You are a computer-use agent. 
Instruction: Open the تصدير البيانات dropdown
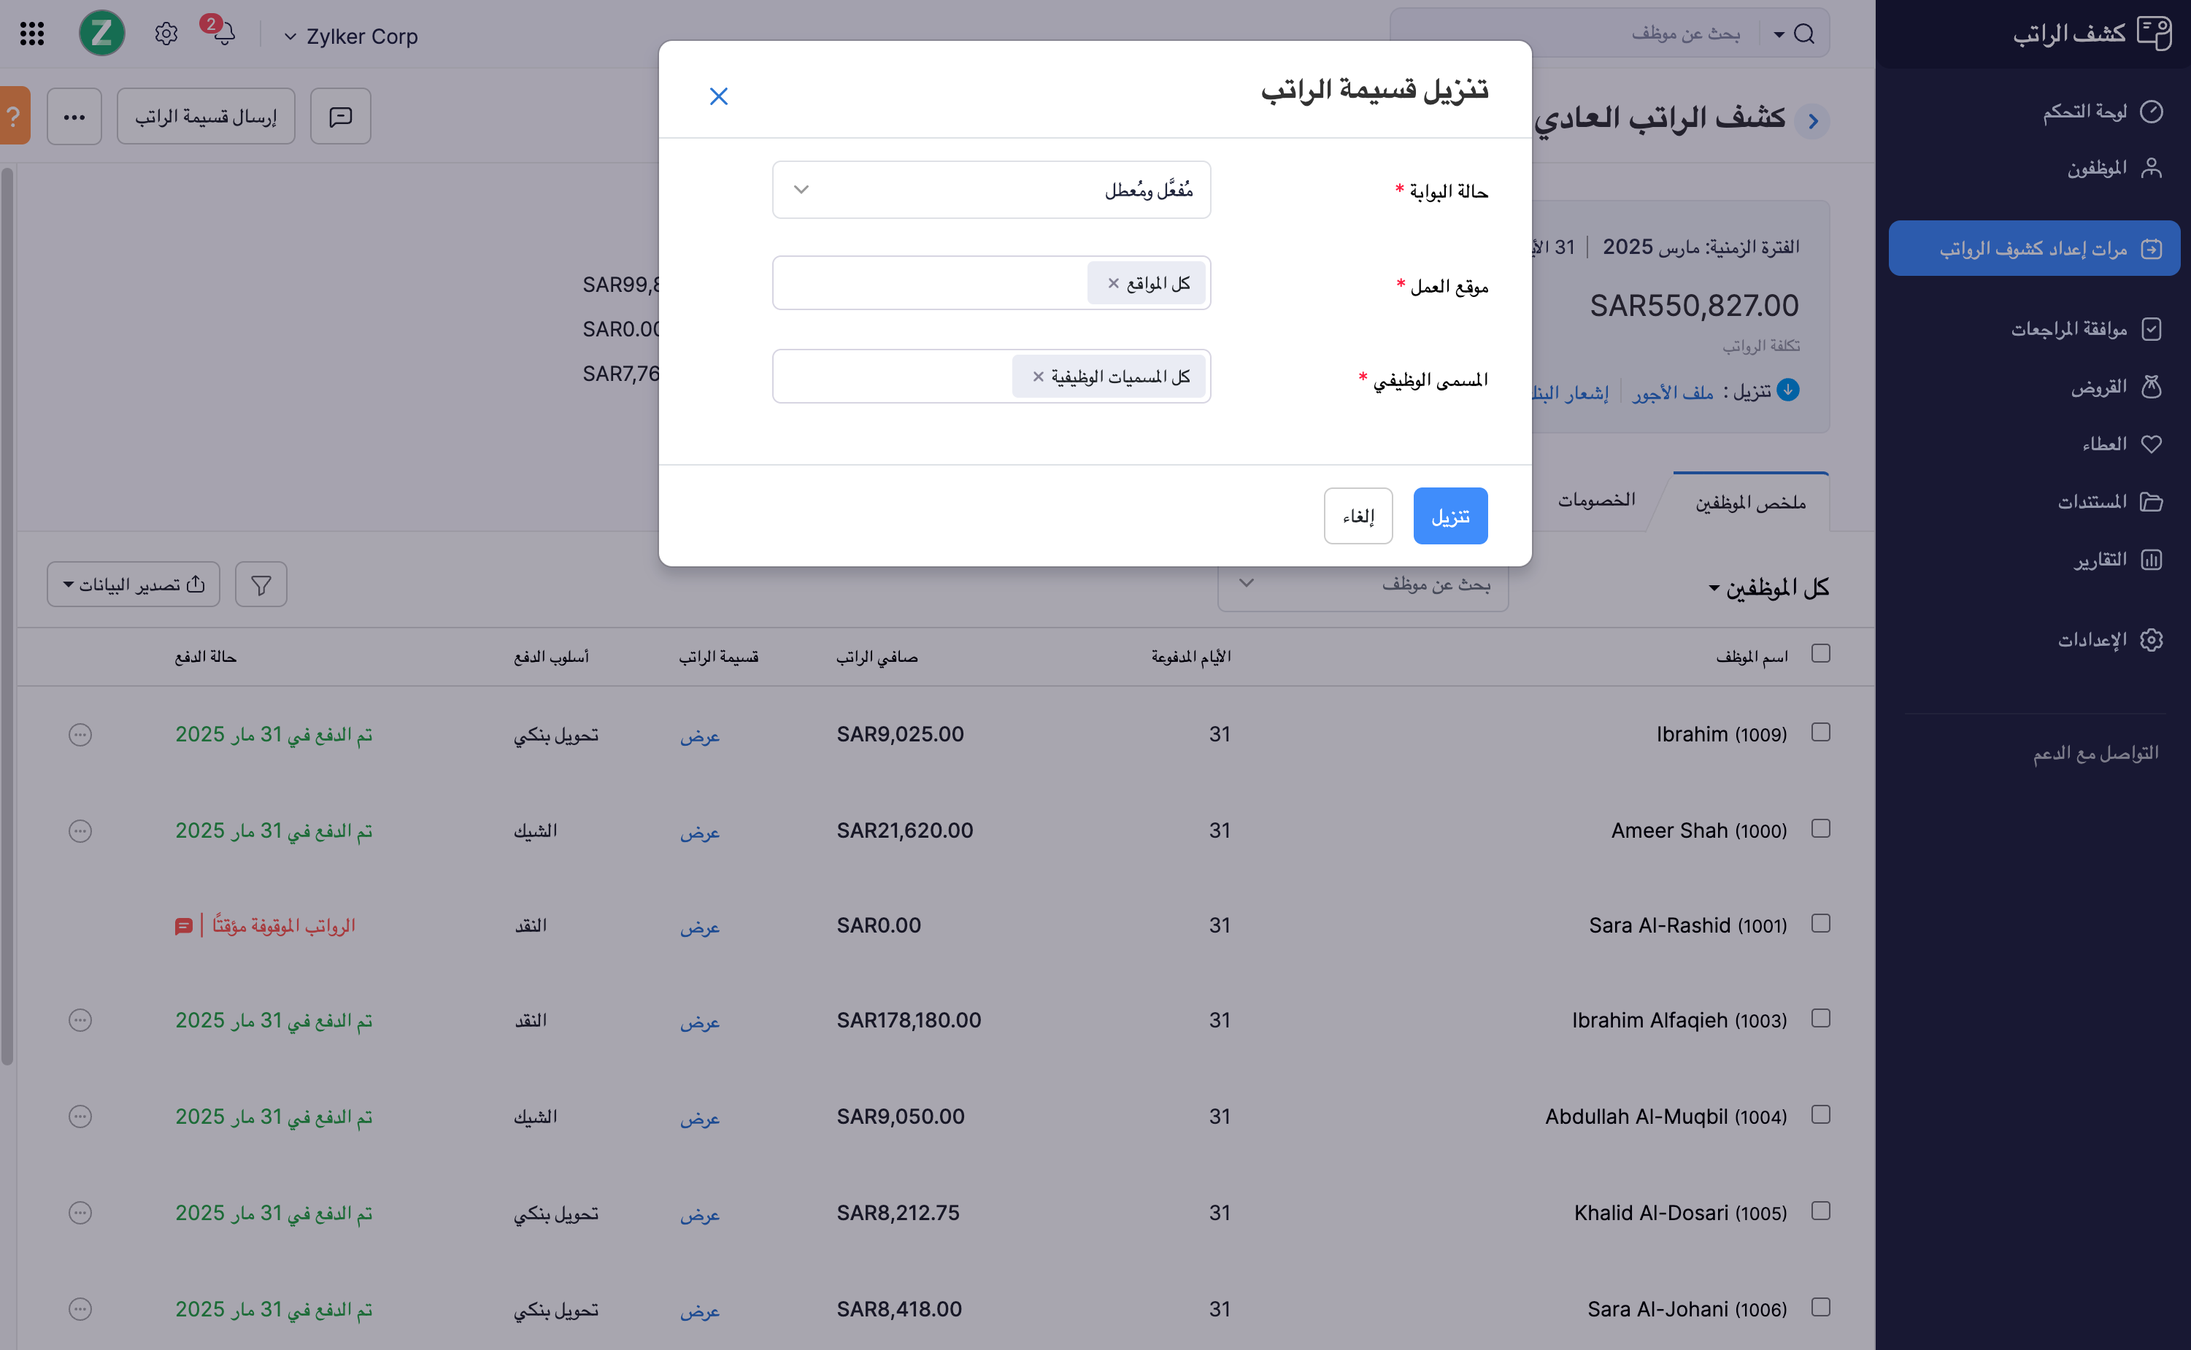click(x=133, y=584)
